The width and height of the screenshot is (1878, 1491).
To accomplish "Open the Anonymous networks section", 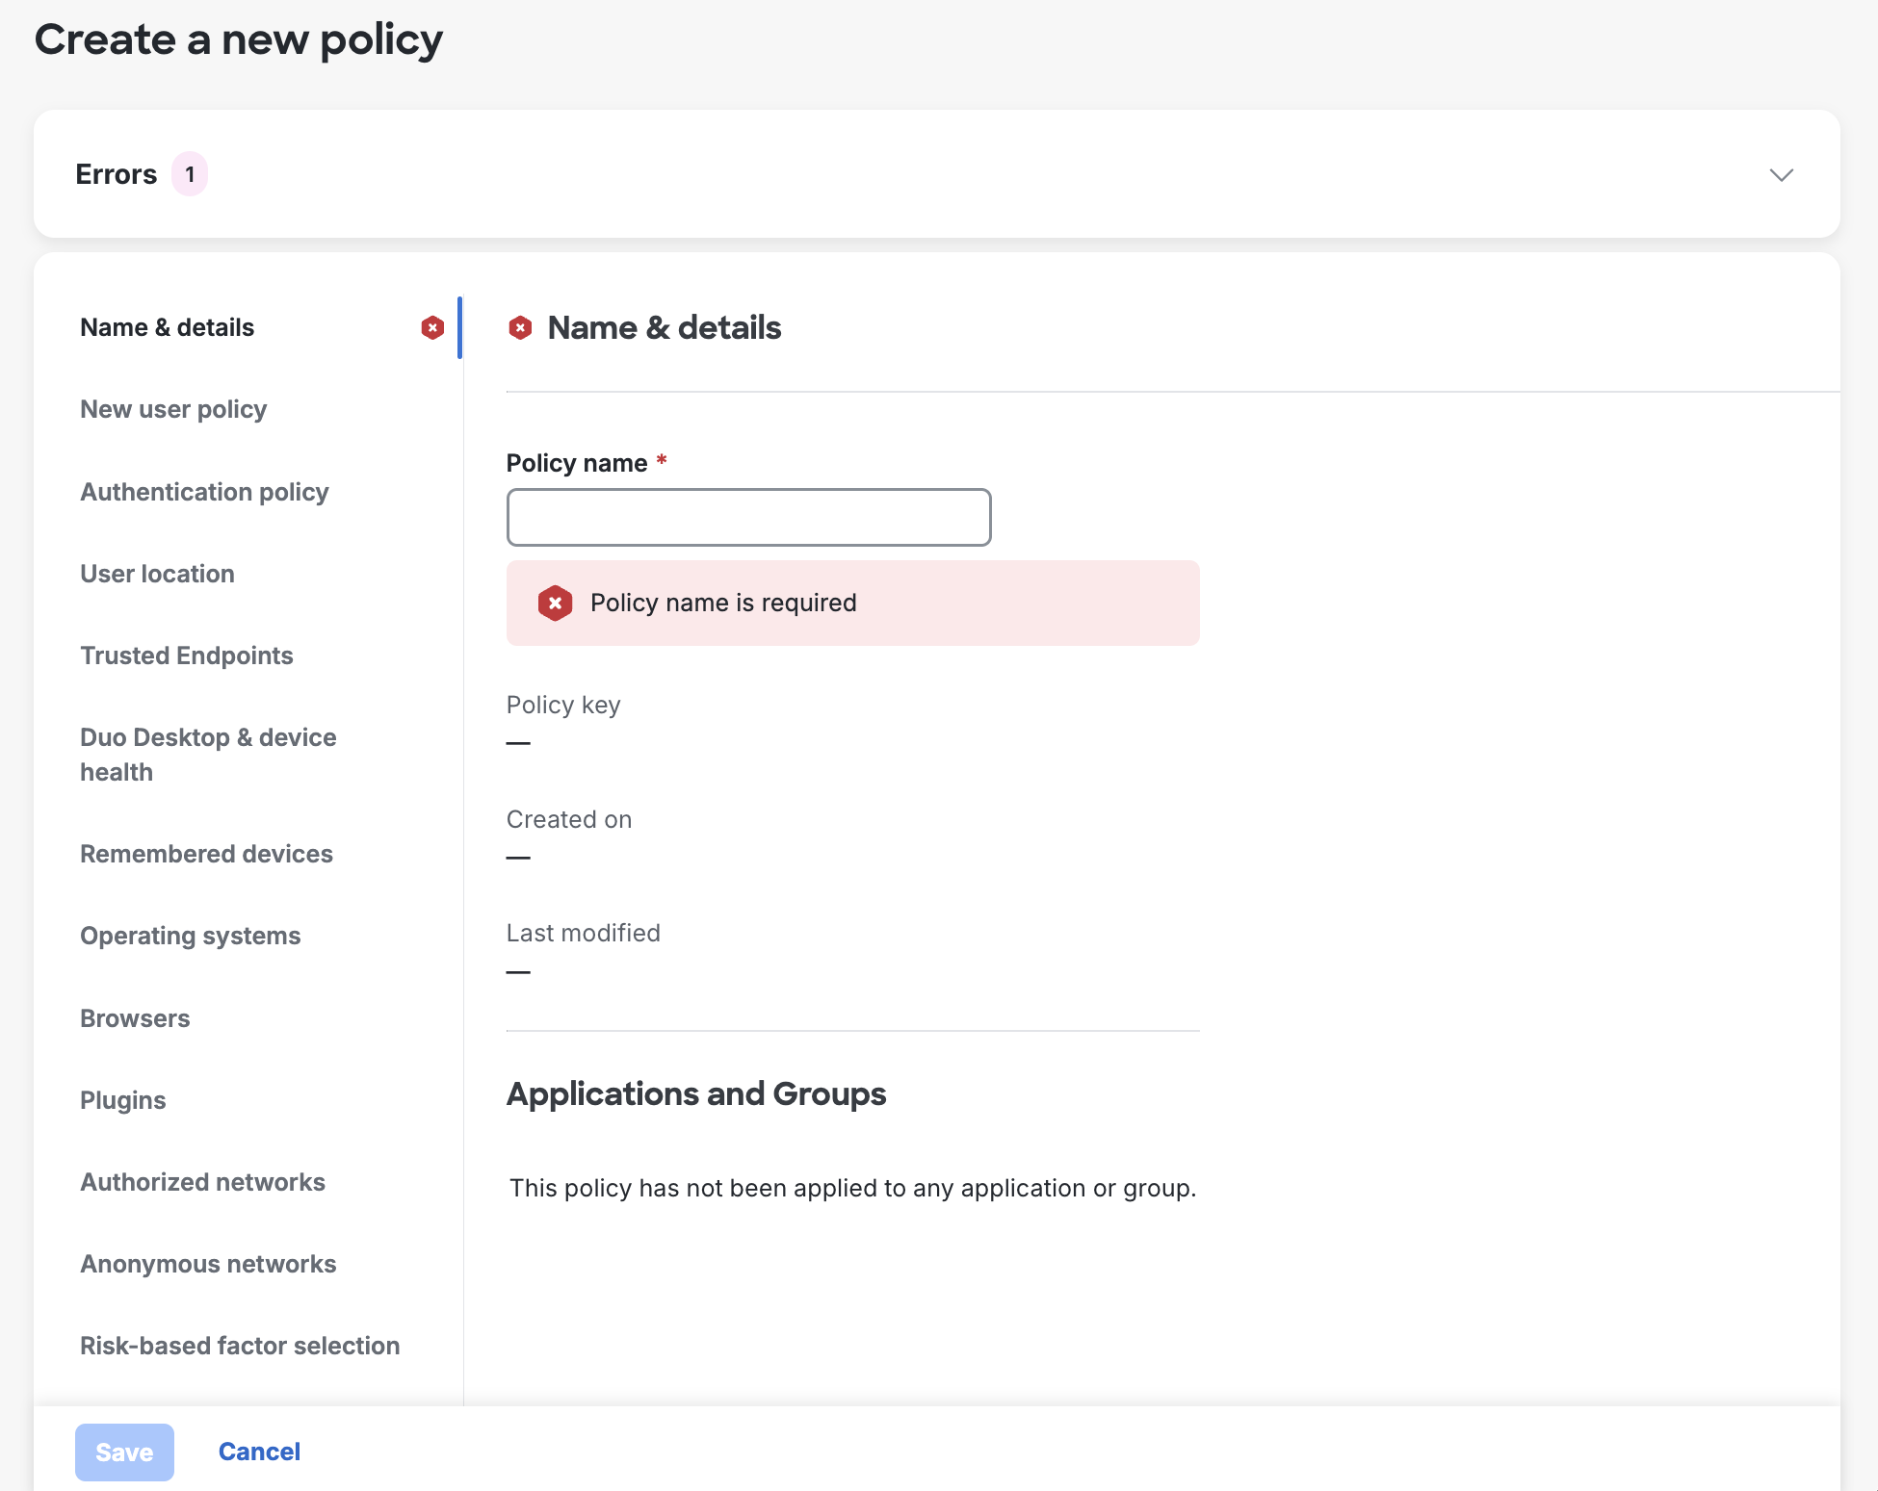I will [208, 1264].
